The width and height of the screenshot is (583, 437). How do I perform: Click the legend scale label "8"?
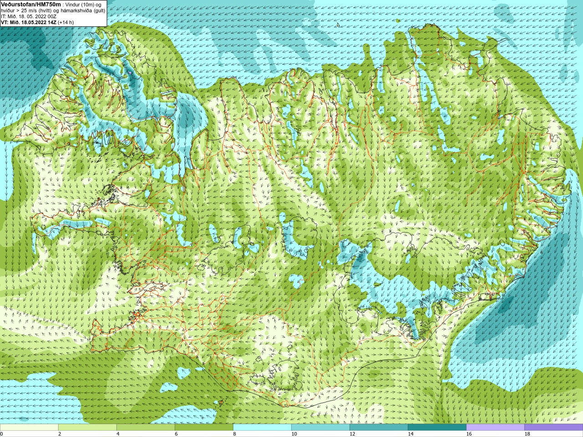click(x=235, y=434)
